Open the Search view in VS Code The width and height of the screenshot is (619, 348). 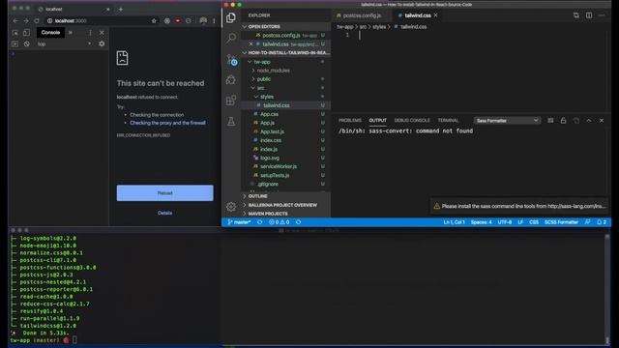click(231, 38)
